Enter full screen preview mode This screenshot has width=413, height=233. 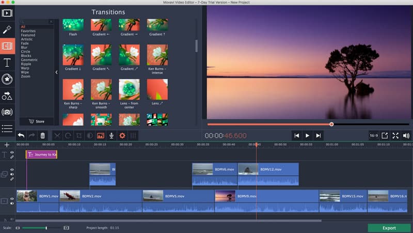[x=395, y=135]
